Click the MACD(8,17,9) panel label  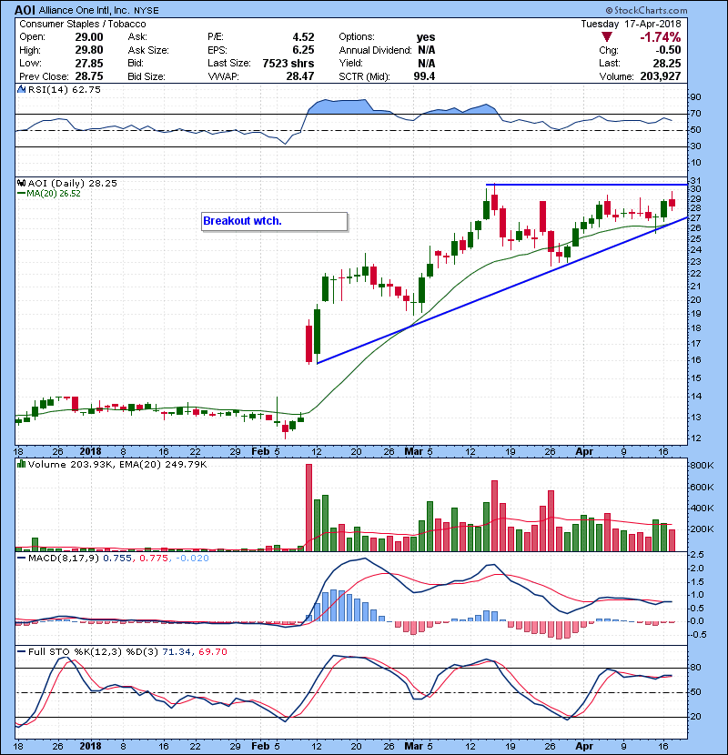coord(64,559)
